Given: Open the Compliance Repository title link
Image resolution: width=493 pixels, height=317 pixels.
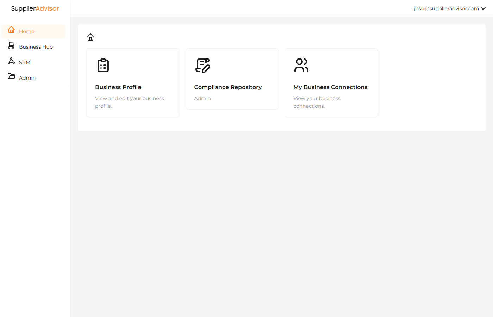Looking at the screenshot, I should click(x=228, y=87).
